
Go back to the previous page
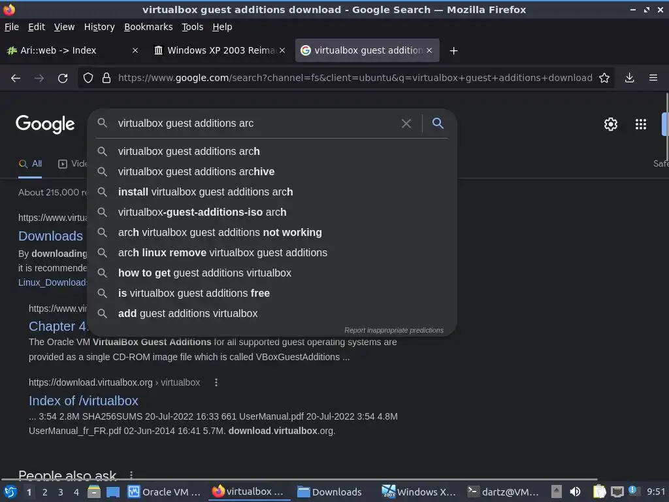point(16,78)
